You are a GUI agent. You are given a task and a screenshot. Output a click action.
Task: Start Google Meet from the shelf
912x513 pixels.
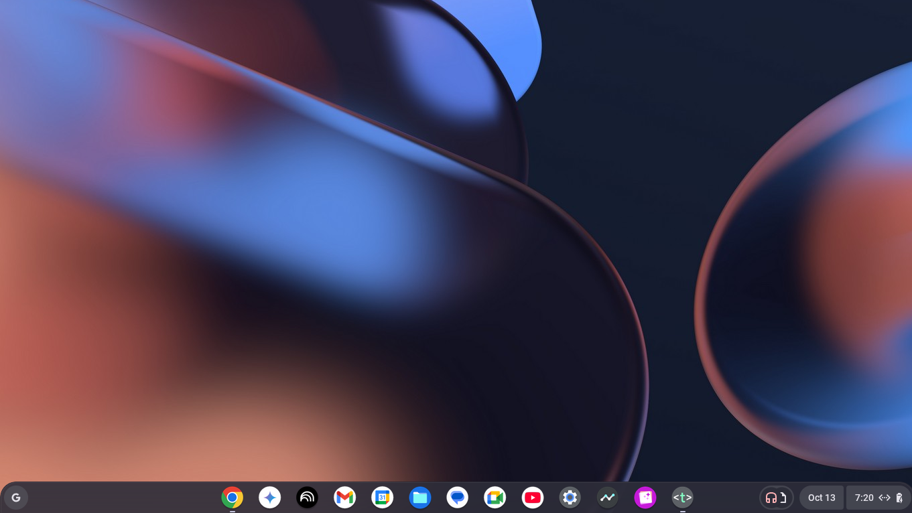coord(495,498)
